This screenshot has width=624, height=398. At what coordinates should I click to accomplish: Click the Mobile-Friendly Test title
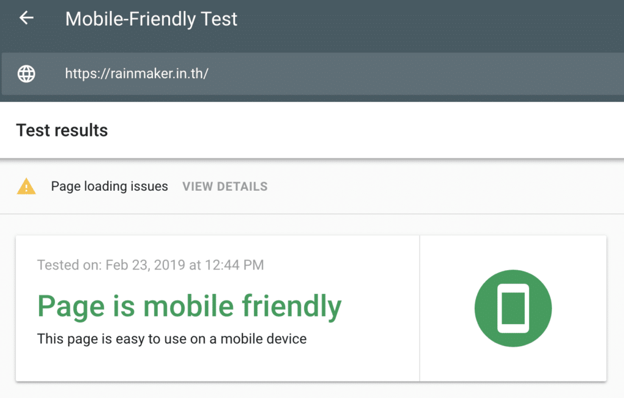click(151, 19)
